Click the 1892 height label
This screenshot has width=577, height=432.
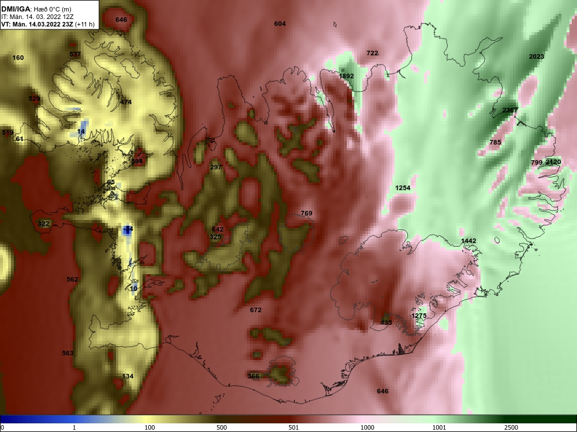[346, 76]
